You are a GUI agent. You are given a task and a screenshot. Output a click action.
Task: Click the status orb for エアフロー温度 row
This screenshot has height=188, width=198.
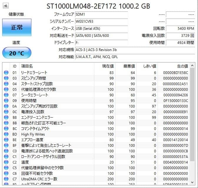tap(6, 140)
